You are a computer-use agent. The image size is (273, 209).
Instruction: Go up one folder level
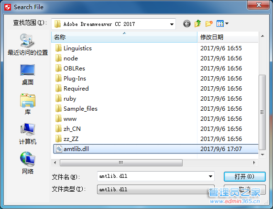198,23
